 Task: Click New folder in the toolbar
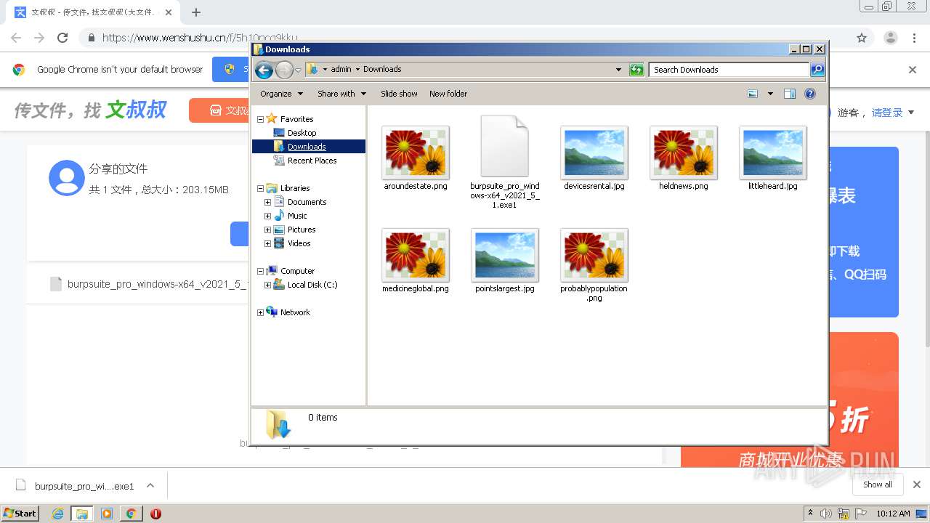[x=448, y=94]
